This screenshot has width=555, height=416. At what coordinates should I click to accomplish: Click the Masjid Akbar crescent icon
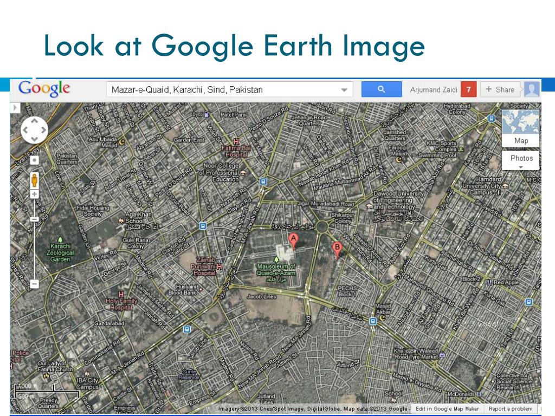click(382, 318)
